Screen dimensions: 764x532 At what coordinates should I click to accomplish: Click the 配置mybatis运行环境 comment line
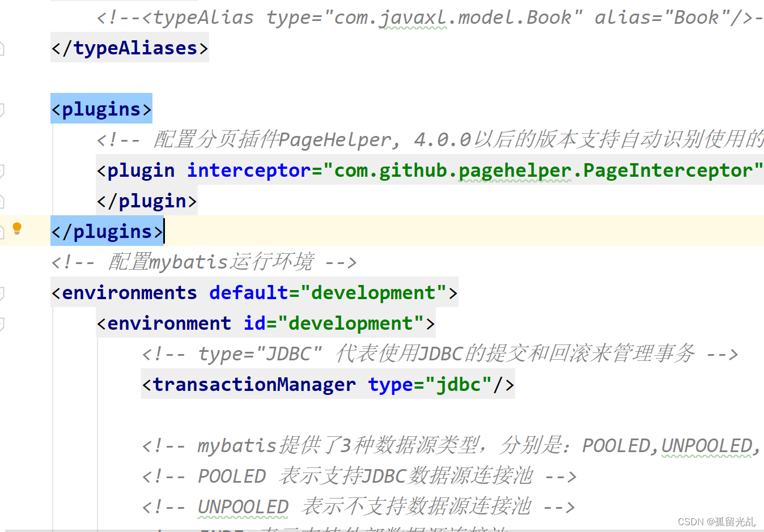click(203, 262)
